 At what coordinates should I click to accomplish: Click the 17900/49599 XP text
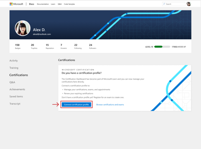pyautogui.click(x=179, y=47)
